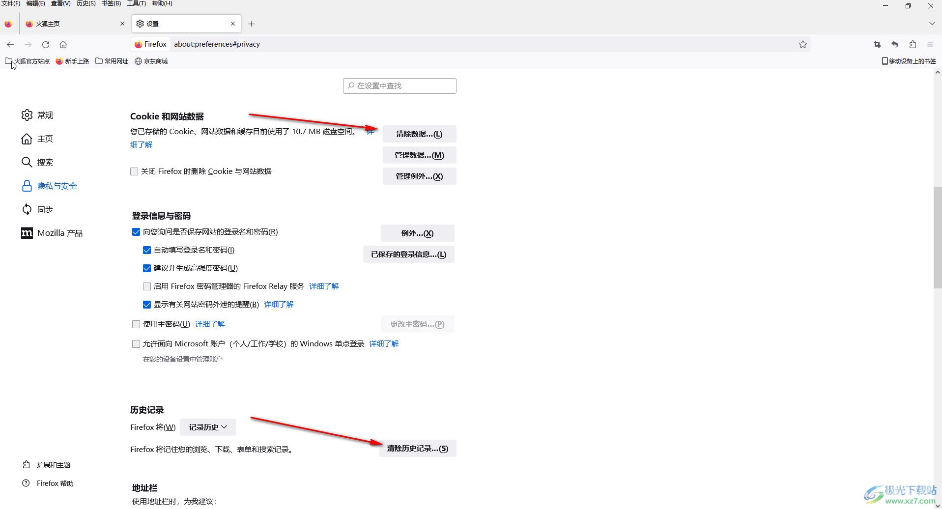The height and width of the screenshot is (509, 942).
Task: Toggle 显示有关网站密码外泄的提醒 checkbox
Action: (x=147, y=305)
